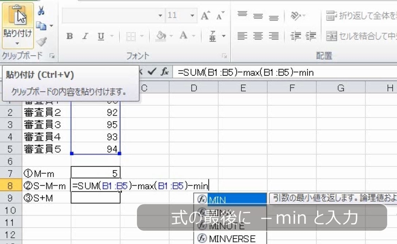The image size is (397, 244).
Task: Open the Copy dropdown arrow
Action: click(x=52, y=26)
